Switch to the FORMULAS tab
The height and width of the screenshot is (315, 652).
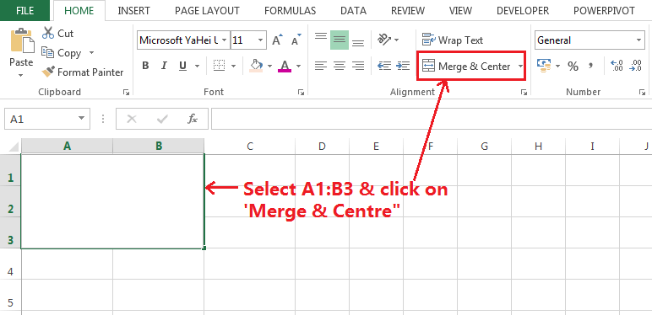click(x=290, y=10)
